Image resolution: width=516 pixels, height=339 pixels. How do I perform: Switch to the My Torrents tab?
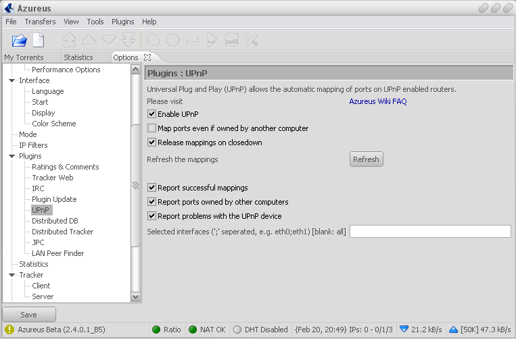[x=24, y=57]
